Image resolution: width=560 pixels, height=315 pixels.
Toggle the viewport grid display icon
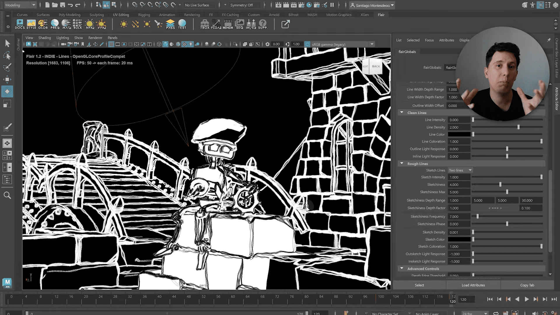point(111,44)
